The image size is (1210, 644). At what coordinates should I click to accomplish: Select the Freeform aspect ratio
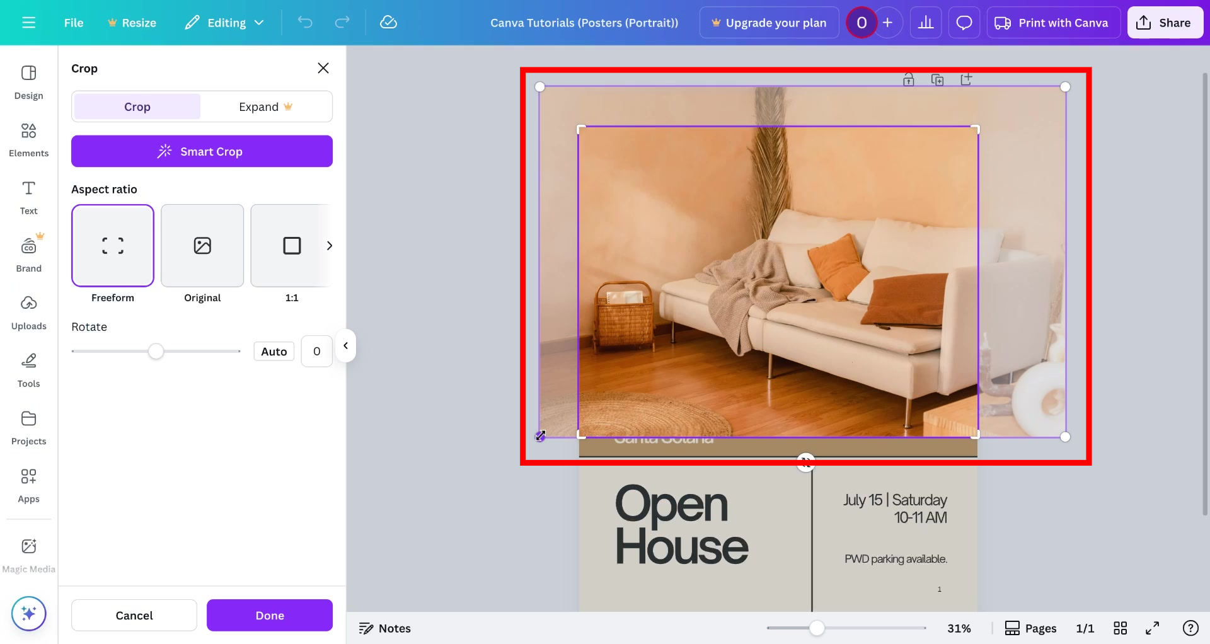tap(112, 246)
